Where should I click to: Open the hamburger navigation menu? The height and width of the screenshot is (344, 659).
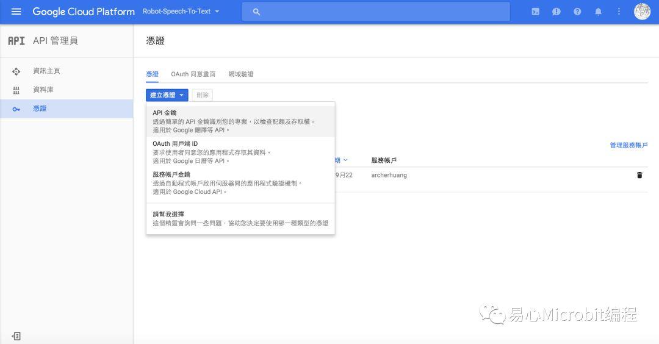(16, 12)
